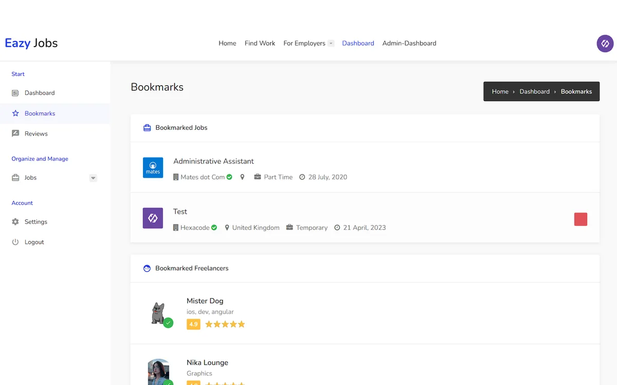Click the Graphics tagline under Nika Lounge
The width and height of the screenshot is (617, 385).
click(x=199, y=373)
